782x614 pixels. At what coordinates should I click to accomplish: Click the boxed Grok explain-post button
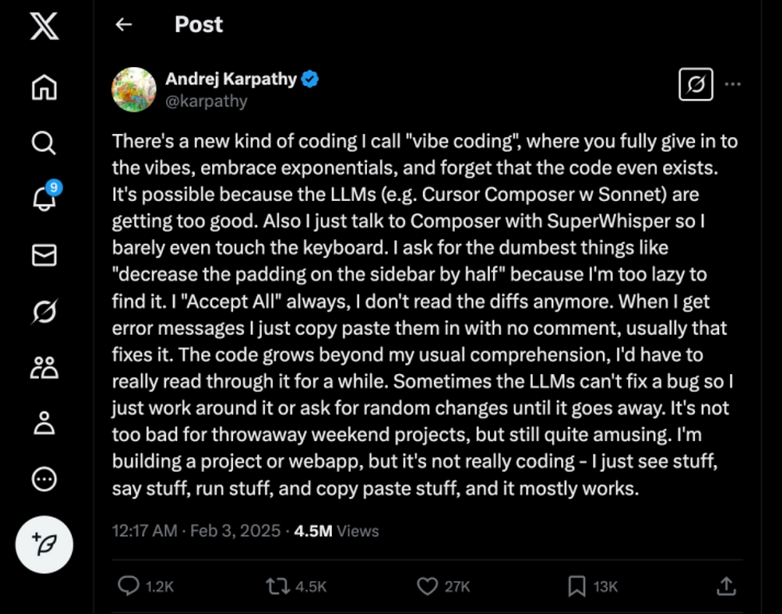[696, 85]
